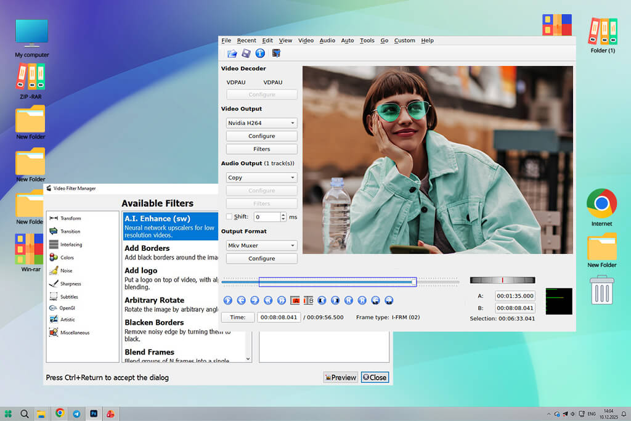Viewport: 631px width, 421px height.
Task: Click Close in Video Filter Manager
Action: [375, 377]
